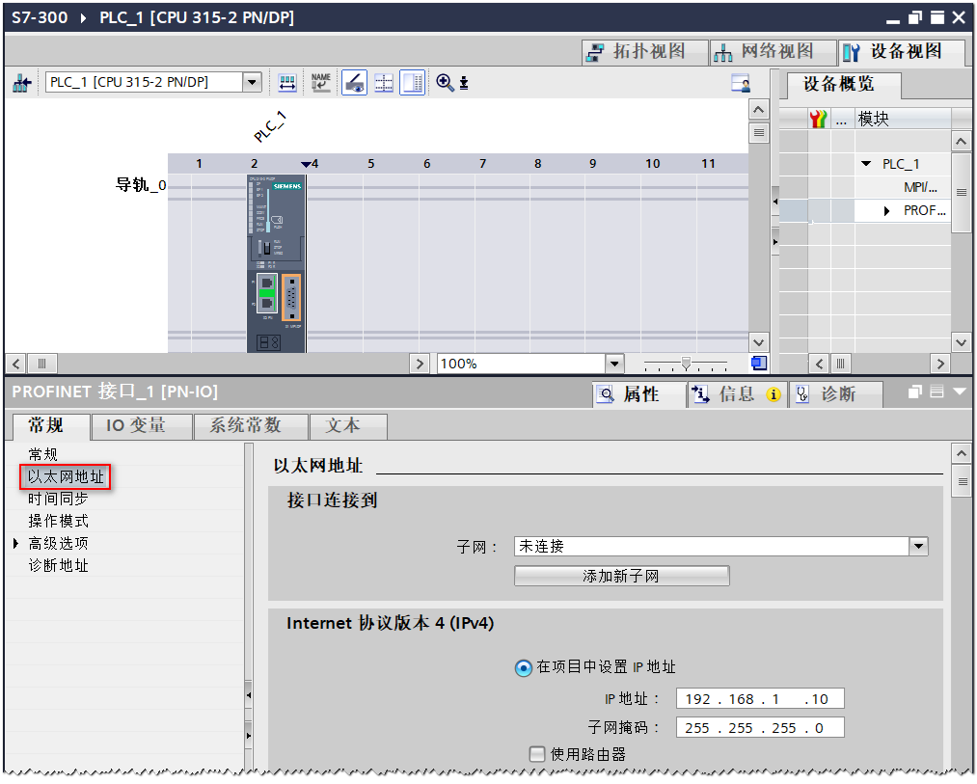Select 时间同步 in the properties list
This screenshot has height=784, width=977.
point(58,499)
